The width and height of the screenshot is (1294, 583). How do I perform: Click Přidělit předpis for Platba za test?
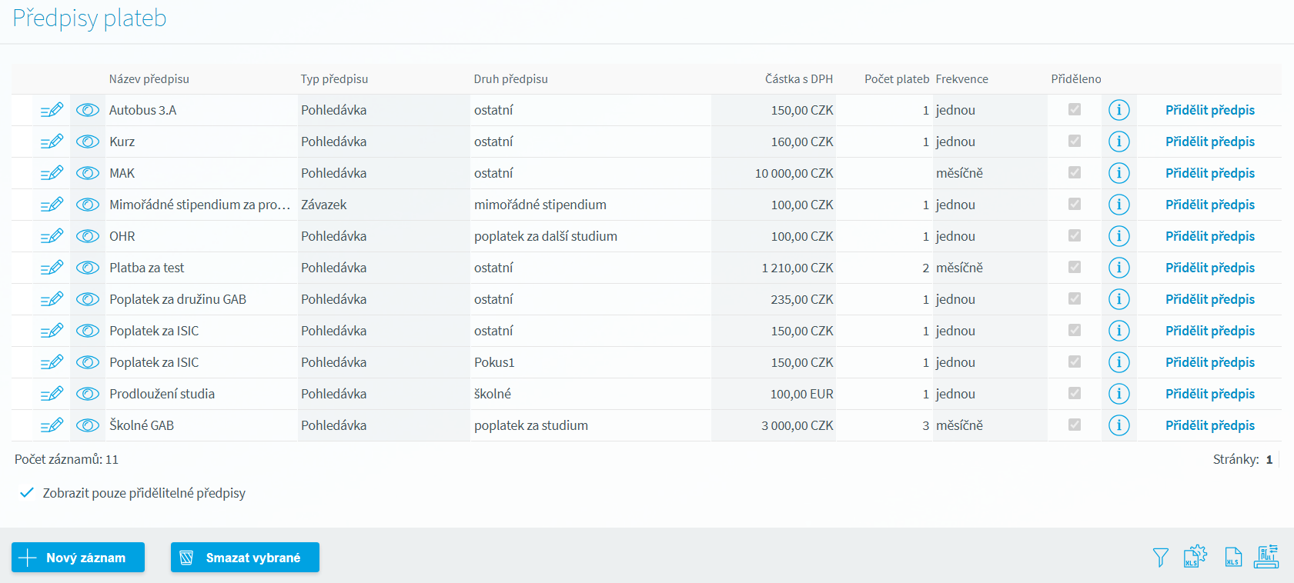coord(1209,268)
